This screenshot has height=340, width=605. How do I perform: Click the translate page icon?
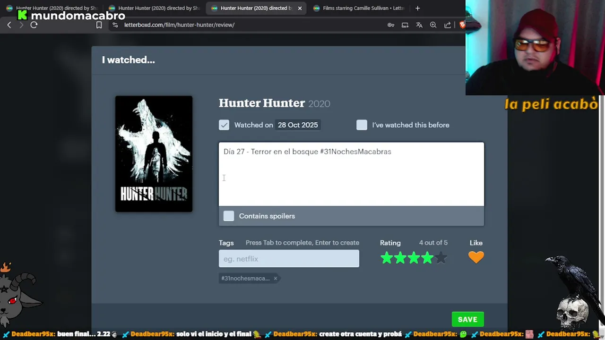[419, 25]
